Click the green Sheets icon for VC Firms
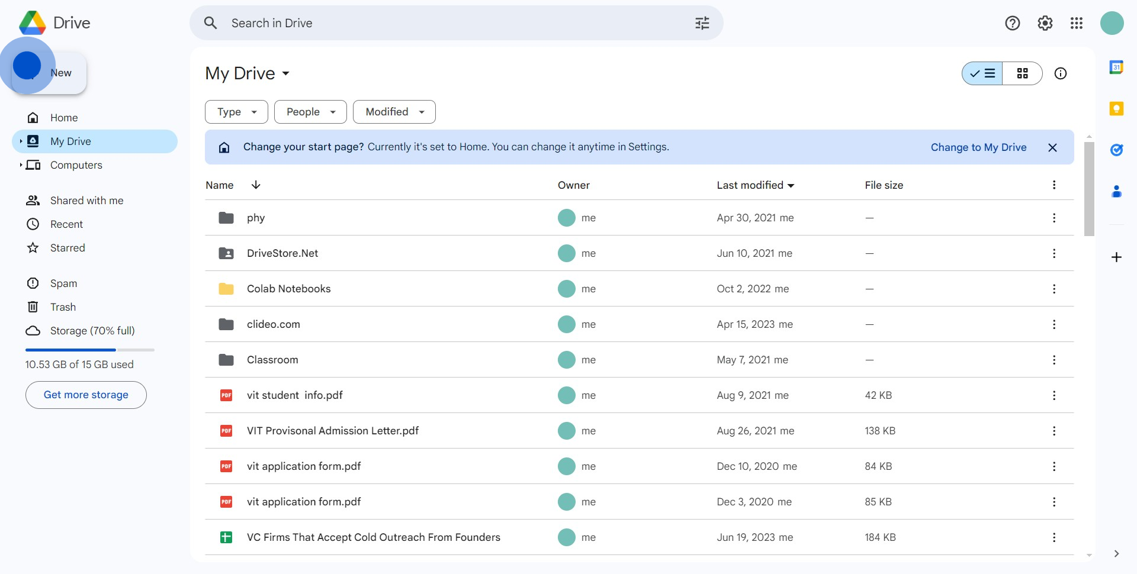The image size is (1137, 574). click(x=226, y=537)
